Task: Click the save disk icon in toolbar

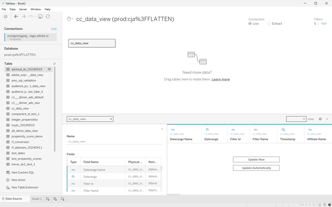Action: coord(40,16)
